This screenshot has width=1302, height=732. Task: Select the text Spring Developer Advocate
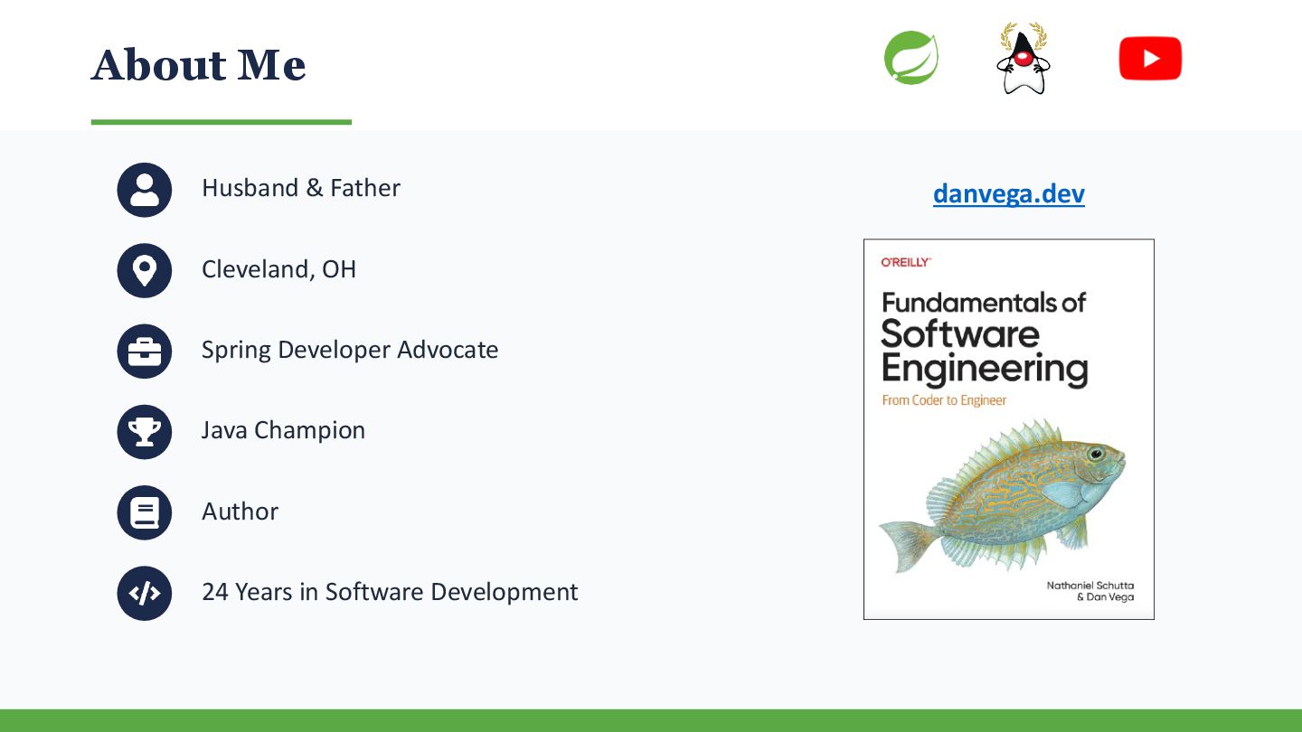pyautogui.click(x=350, y=350)
